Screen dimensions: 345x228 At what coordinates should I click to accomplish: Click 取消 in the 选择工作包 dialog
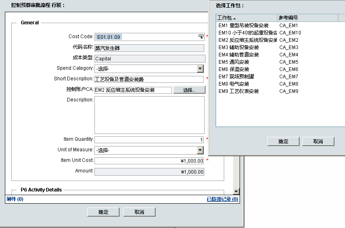[318, 142]
